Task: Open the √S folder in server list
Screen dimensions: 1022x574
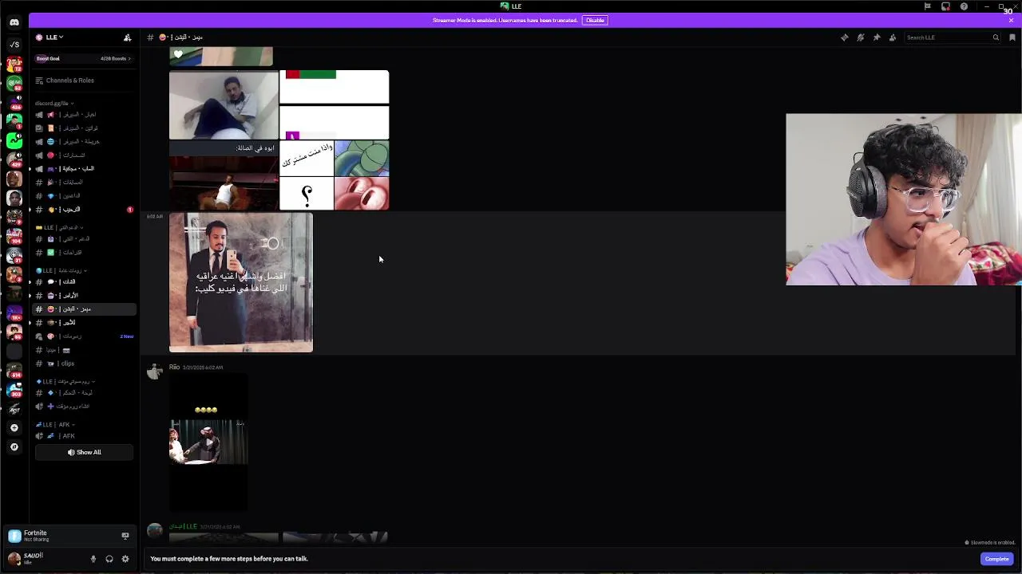Action: (14, 44)
